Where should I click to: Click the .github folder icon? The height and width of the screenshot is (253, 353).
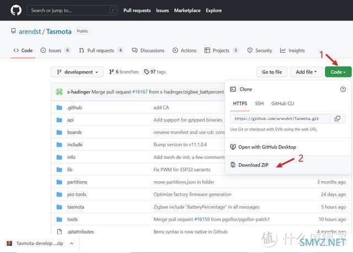pos(59,108)
